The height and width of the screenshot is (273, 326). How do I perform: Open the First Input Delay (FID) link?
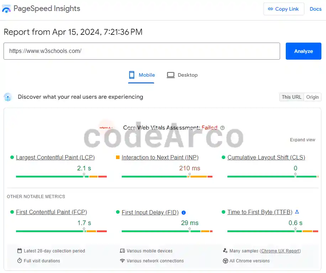coord(150,212)
